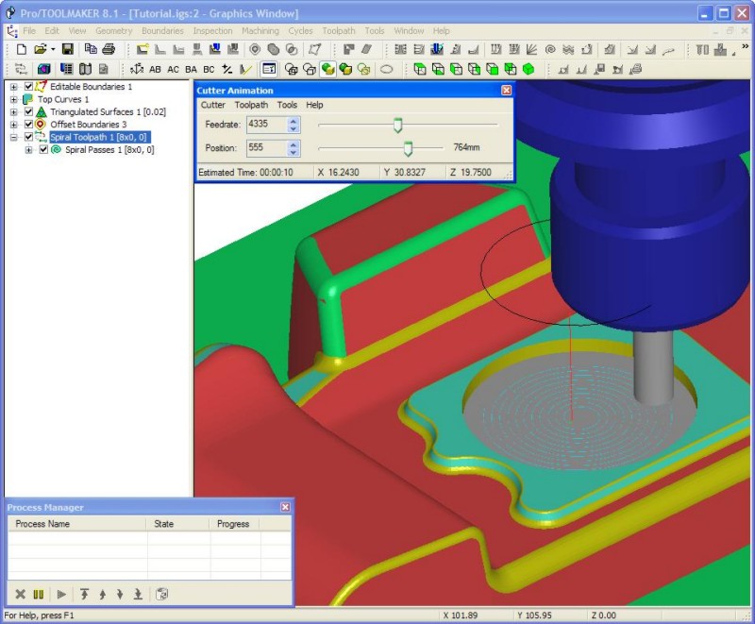Image resolution: width=755 pixels, height=624 pixels.
Task: Click the blue cutter machining toolbar icon
Action: 437,49
